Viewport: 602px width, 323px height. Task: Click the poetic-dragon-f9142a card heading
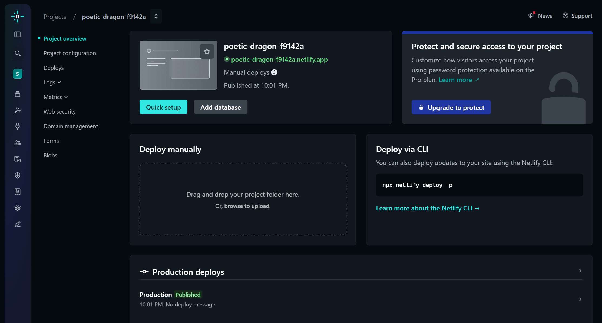[x=264, y=46]
